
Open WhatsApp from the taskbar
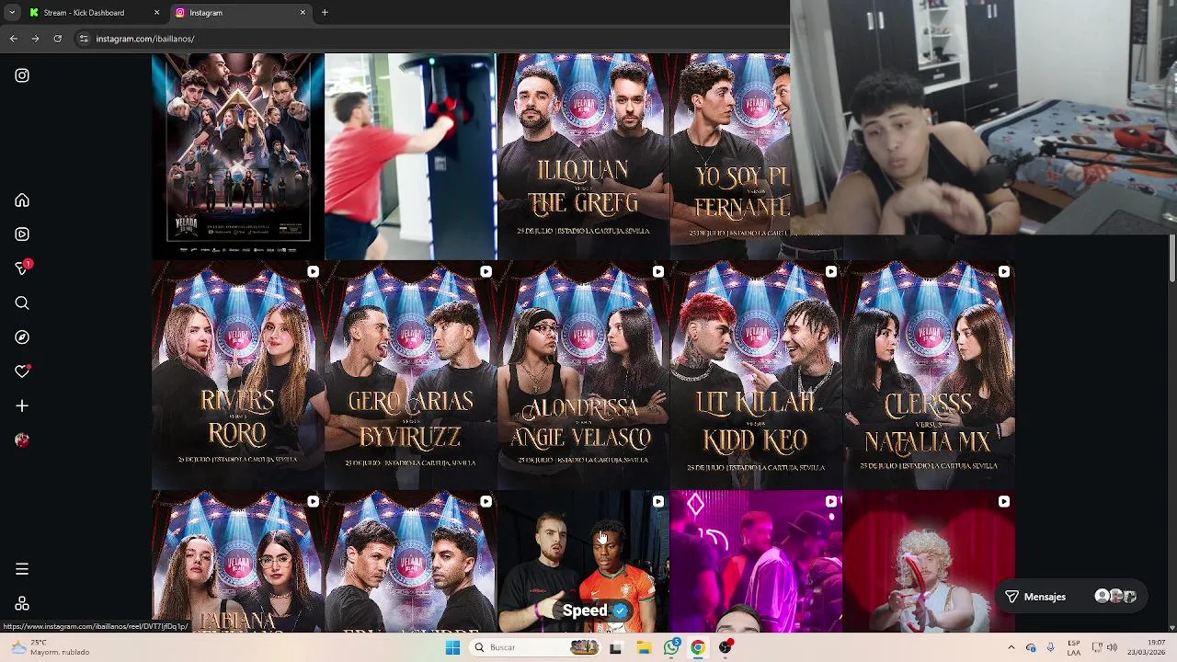[x=672, y=647]
